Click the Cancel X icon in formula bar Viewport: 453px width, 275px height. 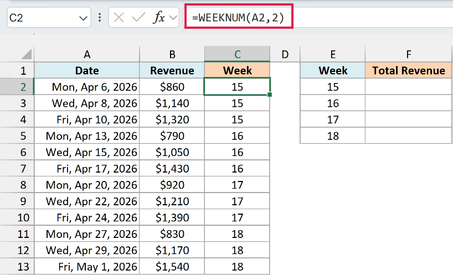tap(119, 18)
